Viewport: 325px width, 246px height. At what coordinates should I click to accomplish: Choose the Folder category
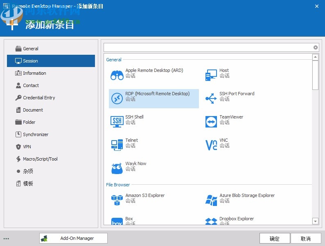point(51,122)
